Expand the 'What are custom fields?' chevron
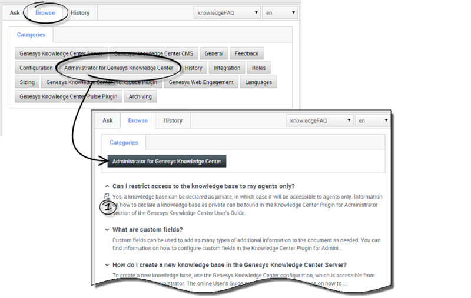The height and width of the screenshot is (298, 471). coord(107,230)
